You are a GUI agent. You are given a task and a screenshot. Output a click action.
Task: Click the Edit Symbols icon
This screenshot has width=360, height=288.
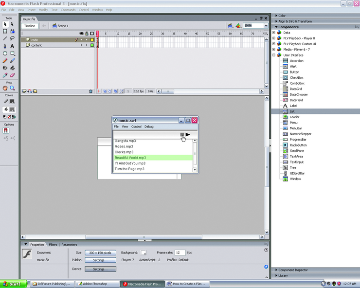point(238,26)
